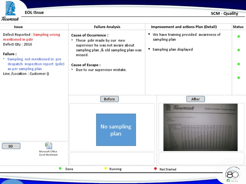Click the 8D button
The image size is (246, 184).
(x=11, y=146)
